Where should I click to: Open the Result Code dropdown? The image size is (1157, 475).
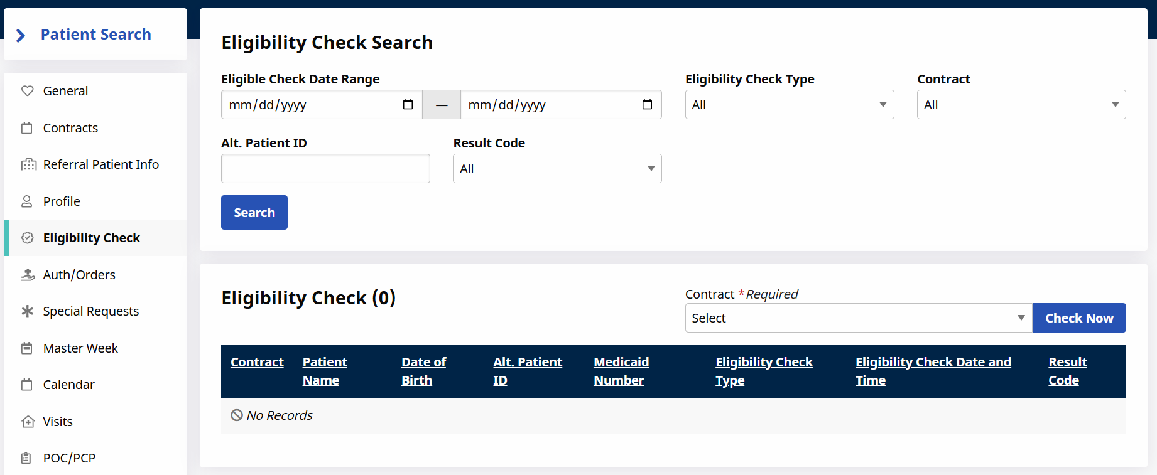coord(557,169)
